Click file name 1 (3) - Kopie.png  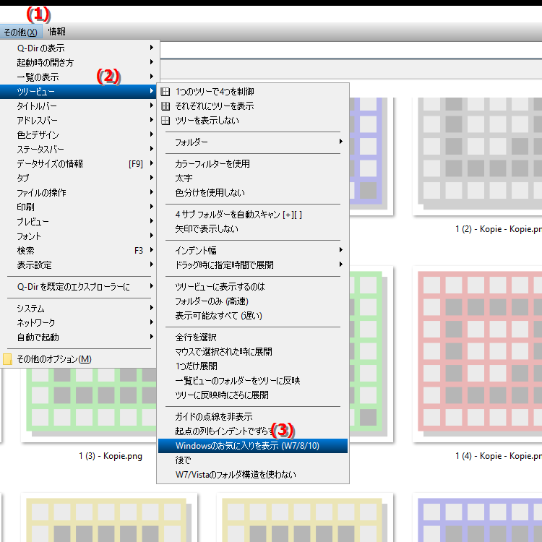tap(111, 456)
